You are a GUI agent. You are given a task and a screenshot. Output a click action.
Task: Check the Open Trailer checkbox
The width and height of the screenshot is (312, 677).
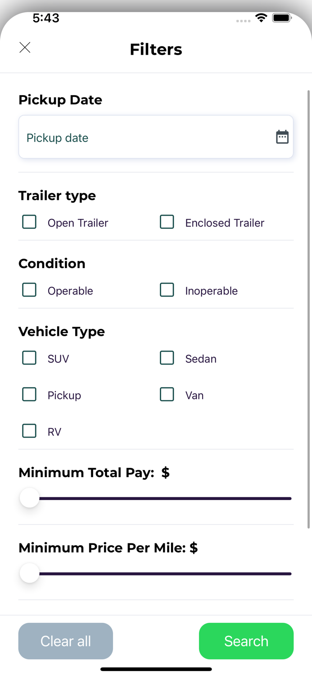29,222
